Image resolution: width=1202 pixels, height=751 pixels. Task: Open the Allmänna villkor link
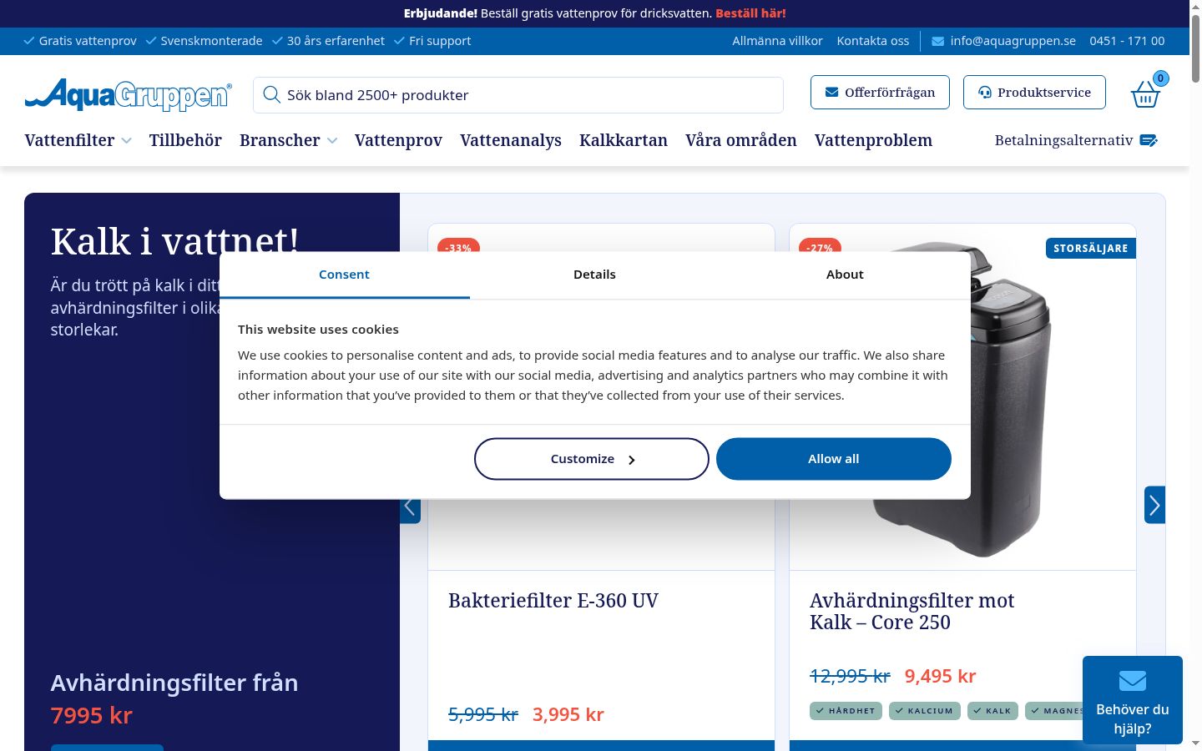point(777,41)
